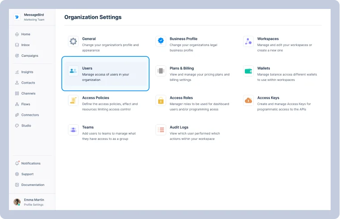Open the General settings gear icon

(x=73, y=41)
